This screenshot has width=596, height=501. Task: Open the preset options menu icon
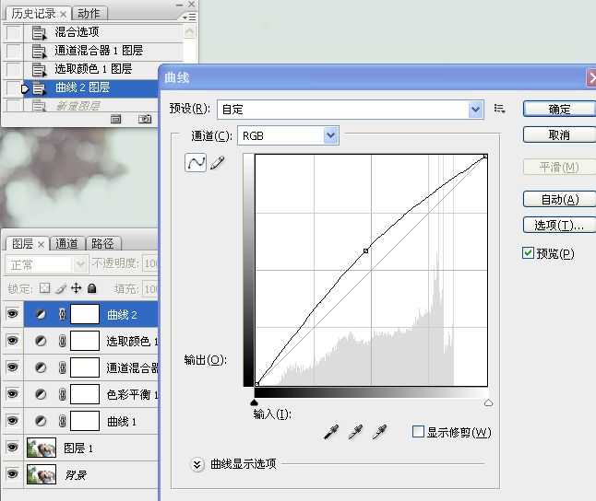499,109
